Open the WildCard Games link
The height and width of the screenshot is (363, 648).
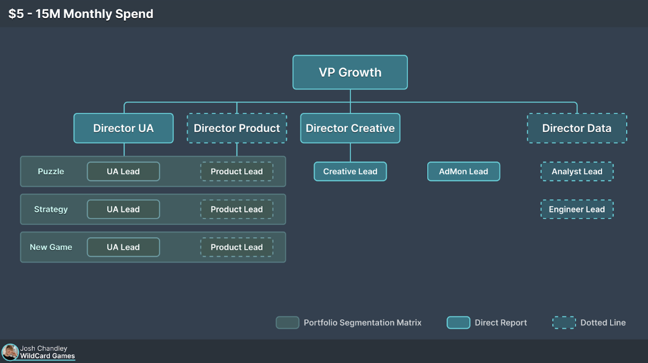pos(47,356)
